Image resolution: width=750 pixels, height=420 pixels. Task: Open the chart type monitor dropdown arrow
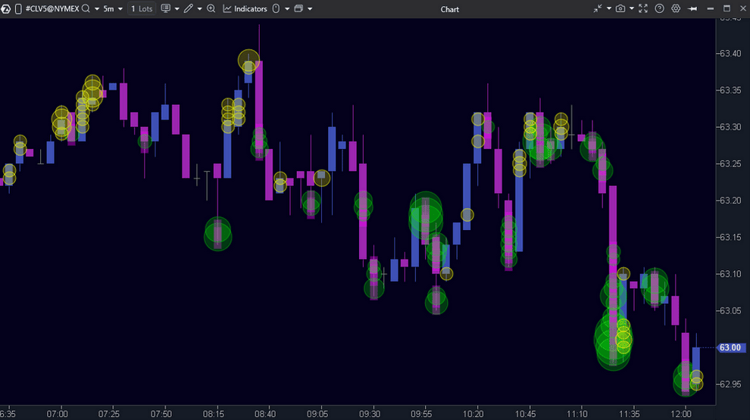tap(177, 9)
